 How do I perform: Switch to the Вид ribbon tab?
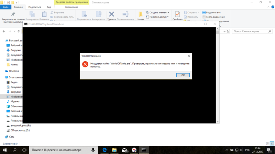click(49, 7)
